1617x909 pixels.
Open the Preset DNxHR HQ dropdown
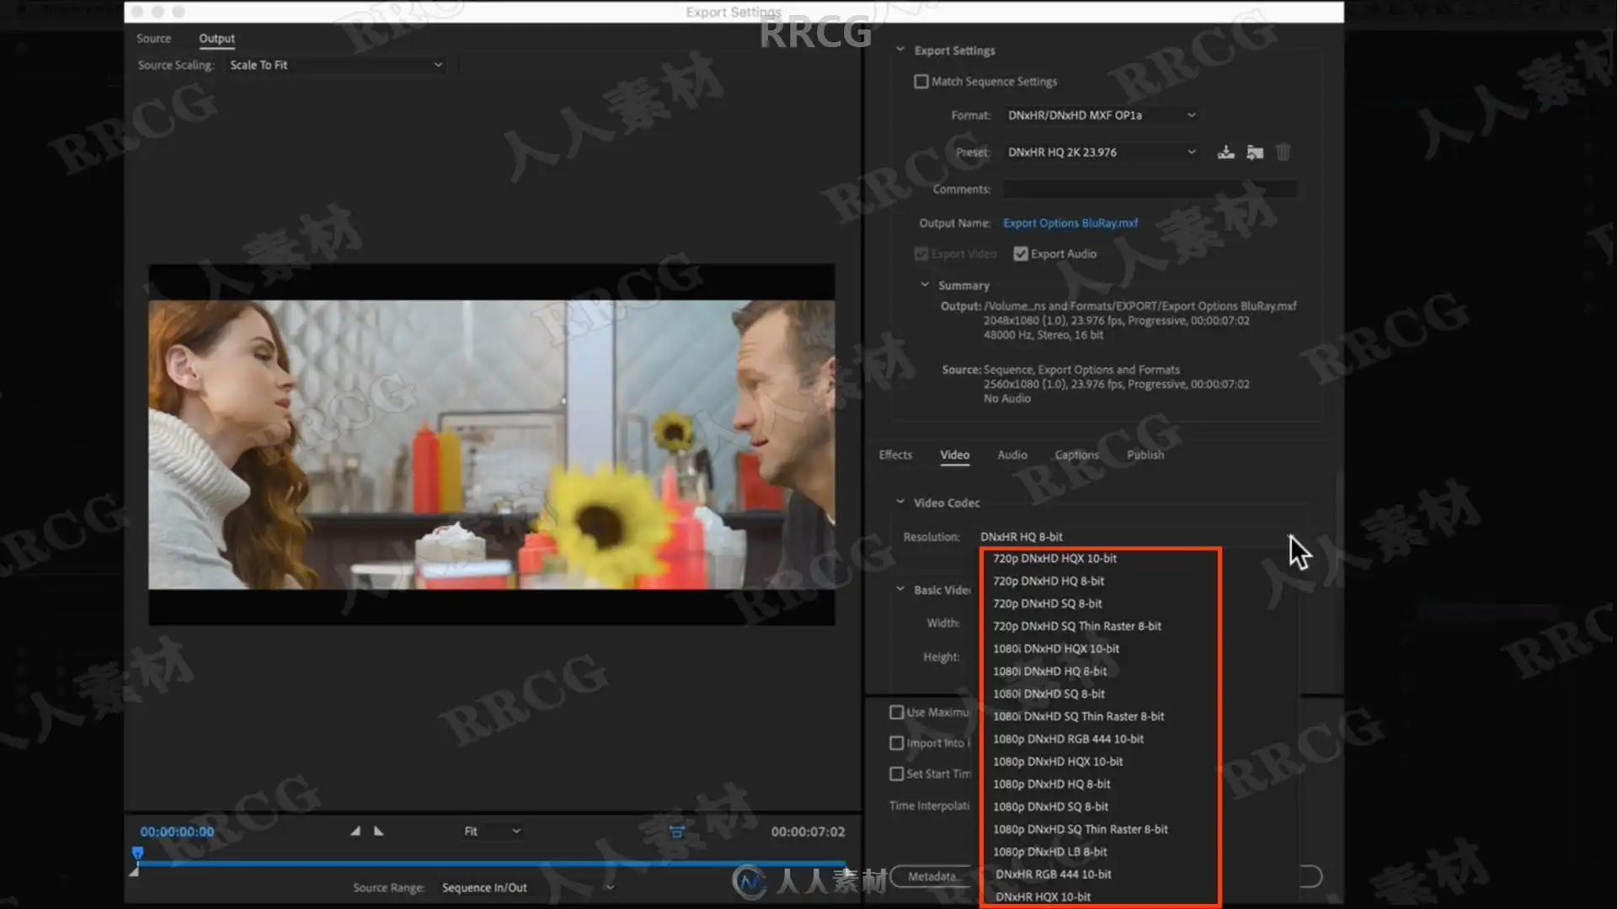coord(1100,152)
